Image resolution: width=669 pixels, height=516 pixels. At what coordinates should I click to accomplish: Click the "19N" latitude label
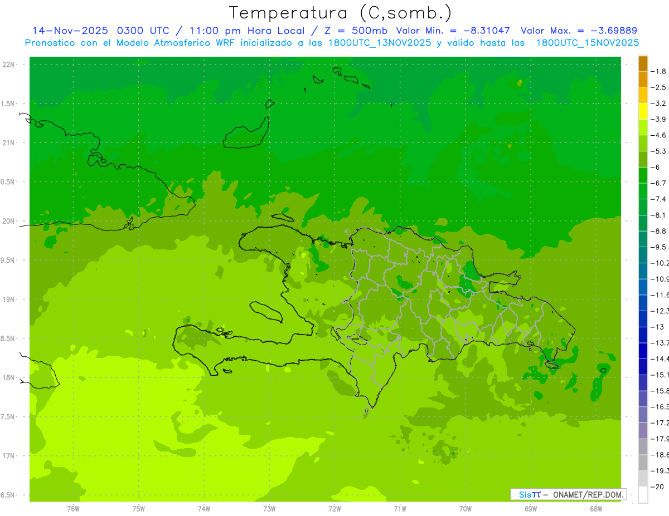[9, 299]
